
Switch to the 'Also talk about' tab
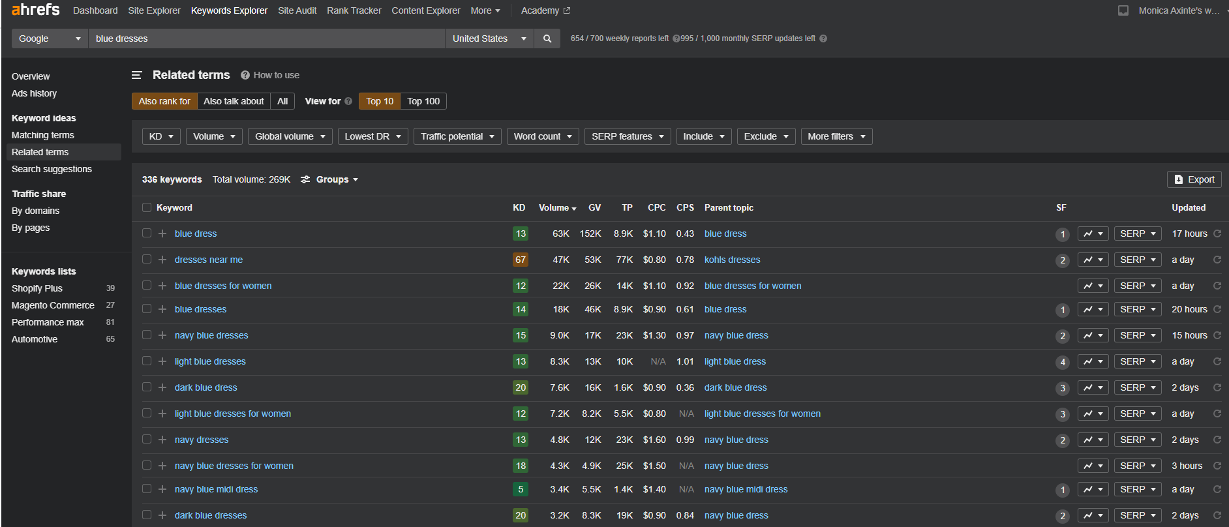(x=234, y=101)
